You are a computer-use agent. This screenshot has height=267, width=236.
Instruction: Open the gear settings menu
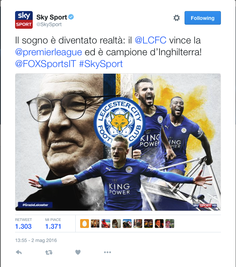[176, 18]
